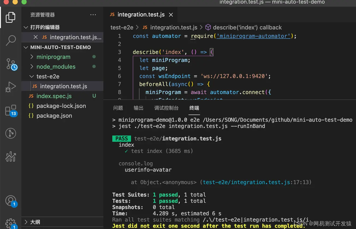The height and width of the screenshot is (229, 356).
Task: Click 'Test Suites:' summary line
Action: tap(159, 195)
